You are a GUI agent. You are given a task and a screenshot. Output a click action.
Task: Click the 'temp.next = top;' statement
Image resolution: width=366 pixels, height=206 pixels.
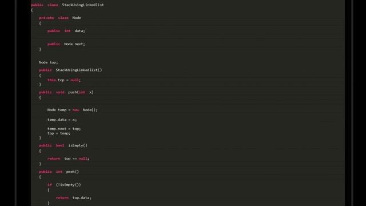tap(64, 129)
